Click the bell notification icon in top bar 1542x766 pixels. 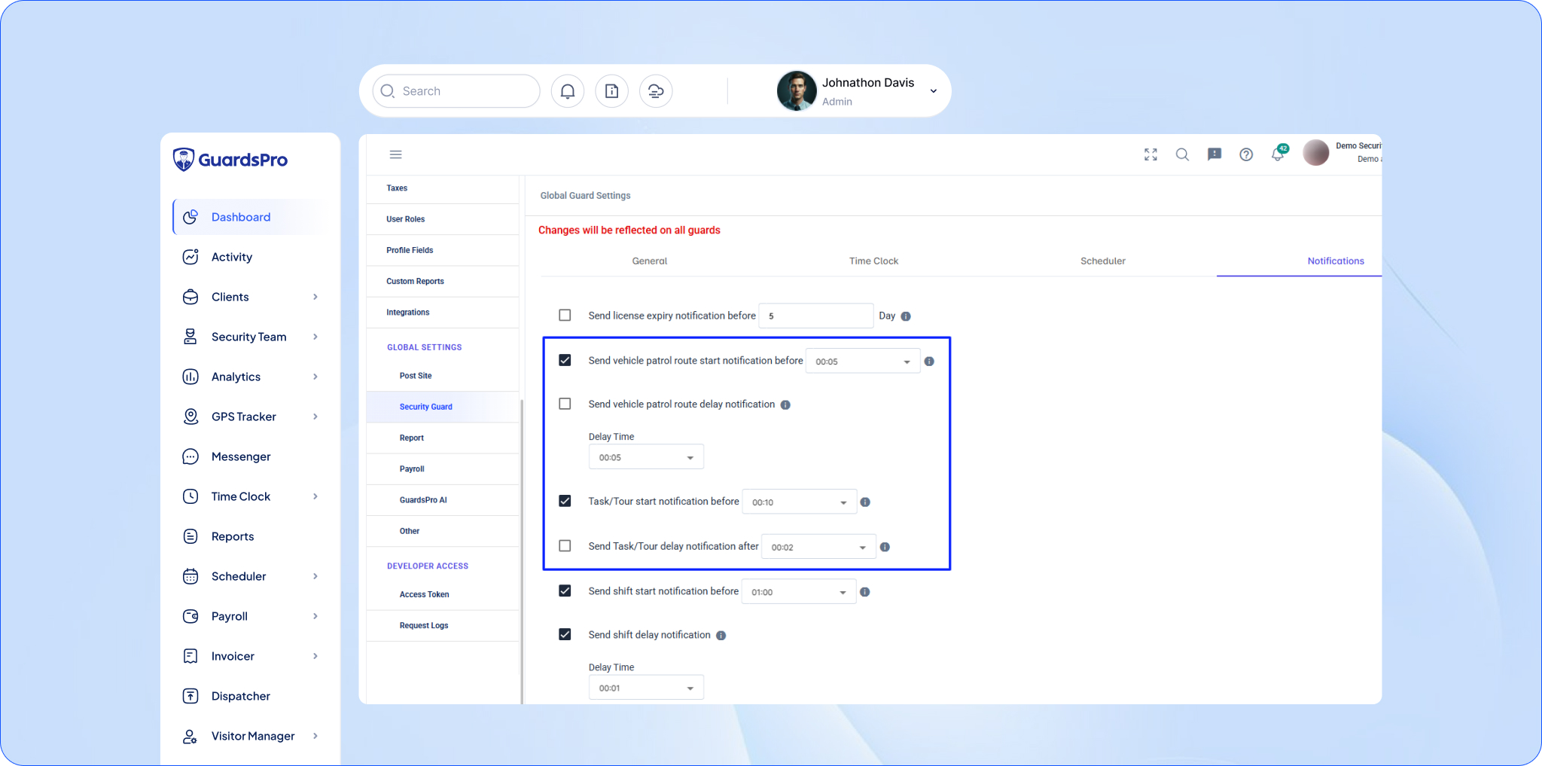click(568, 91)
